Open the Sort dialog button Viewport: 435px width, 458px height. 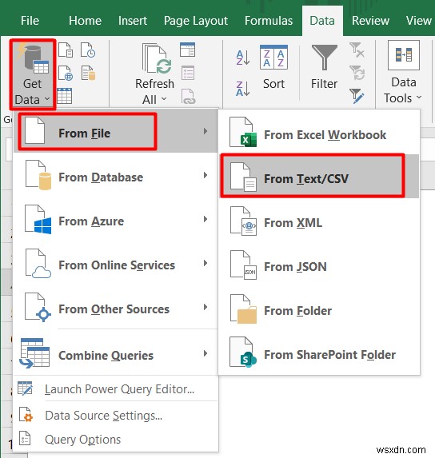tap(273, 67)
